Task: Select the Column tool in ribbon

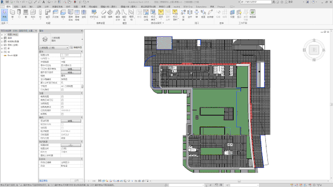Action: [x=41, y=14]
